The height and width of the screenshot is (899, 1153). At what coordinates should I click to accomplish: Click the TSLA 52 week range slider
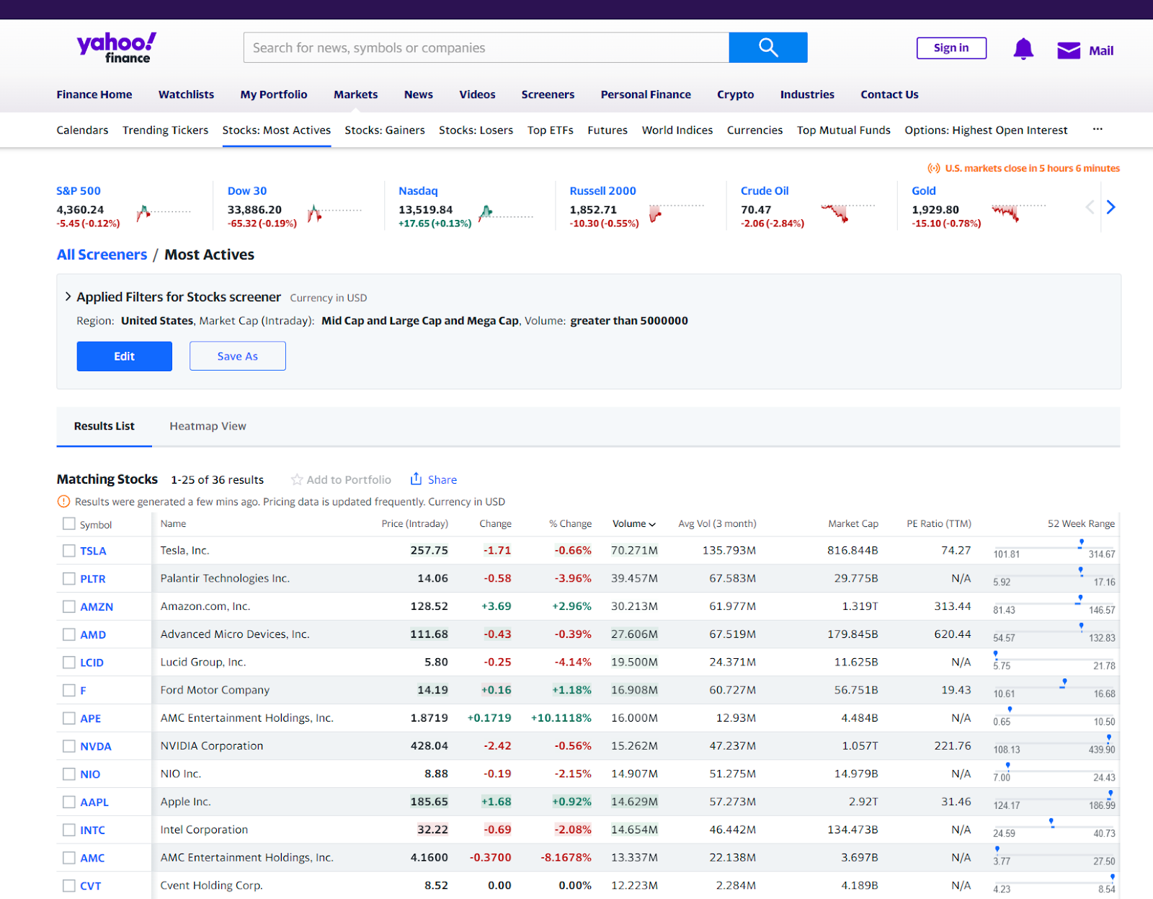[1054, 548]
